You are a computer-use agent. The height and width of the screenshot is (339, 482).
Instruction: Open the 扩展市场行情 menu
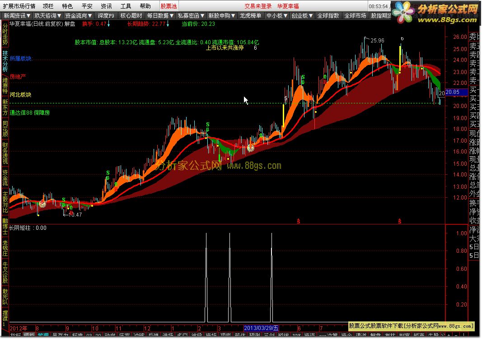point(19,6)
